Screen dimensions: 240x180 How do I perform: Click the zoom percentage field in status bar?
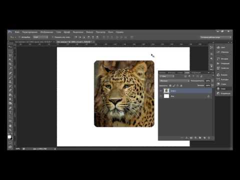coord(18,149)
